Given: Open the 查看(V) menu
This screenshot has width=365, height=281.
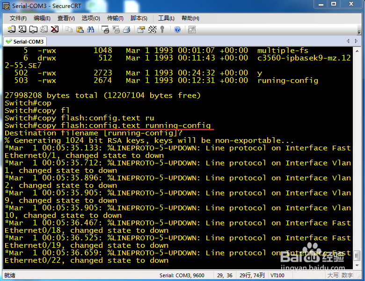Looking at the screenshot, I should (66, 18).
